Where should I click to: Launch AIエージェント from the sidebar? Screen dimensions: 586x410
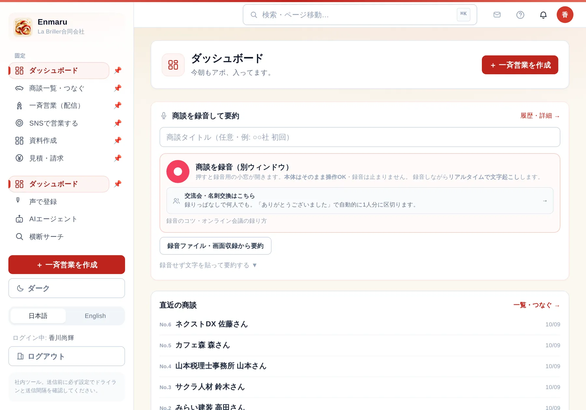(x=59, y=219)
